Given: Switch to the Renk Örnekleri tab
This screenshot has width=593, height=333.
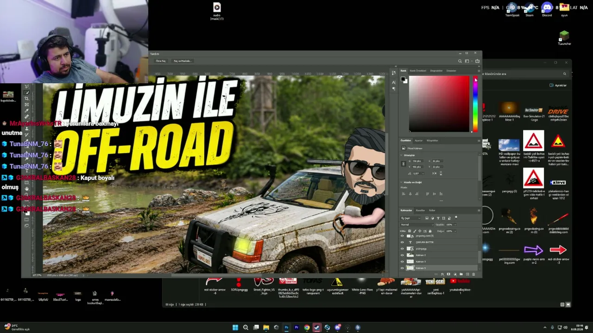Looking at the screenshot, I should [x=418, y=71].
